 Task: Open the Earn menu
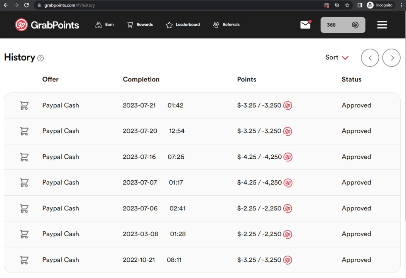[104, 25]
